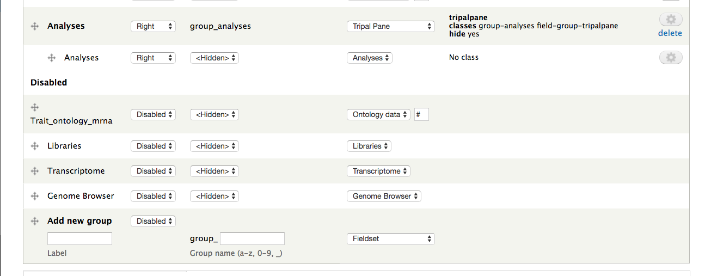The width and height of the screenshot is (711, 276).
Task: Click the Libraries row drag handle
Action: tap(35, 146)
